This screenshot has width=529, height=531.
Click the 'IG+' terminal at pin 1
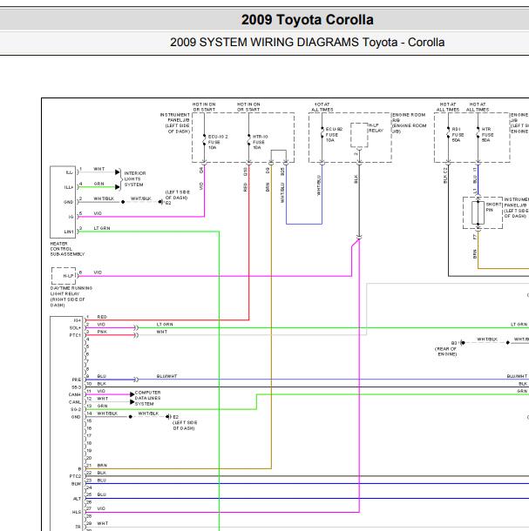click(x=78, y=320)
